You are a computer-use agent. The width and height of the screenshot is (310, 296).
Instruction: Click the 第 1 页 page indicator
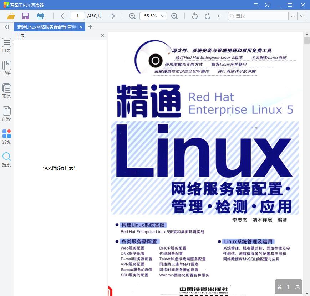pyautogui.click(x=289, y=287)
